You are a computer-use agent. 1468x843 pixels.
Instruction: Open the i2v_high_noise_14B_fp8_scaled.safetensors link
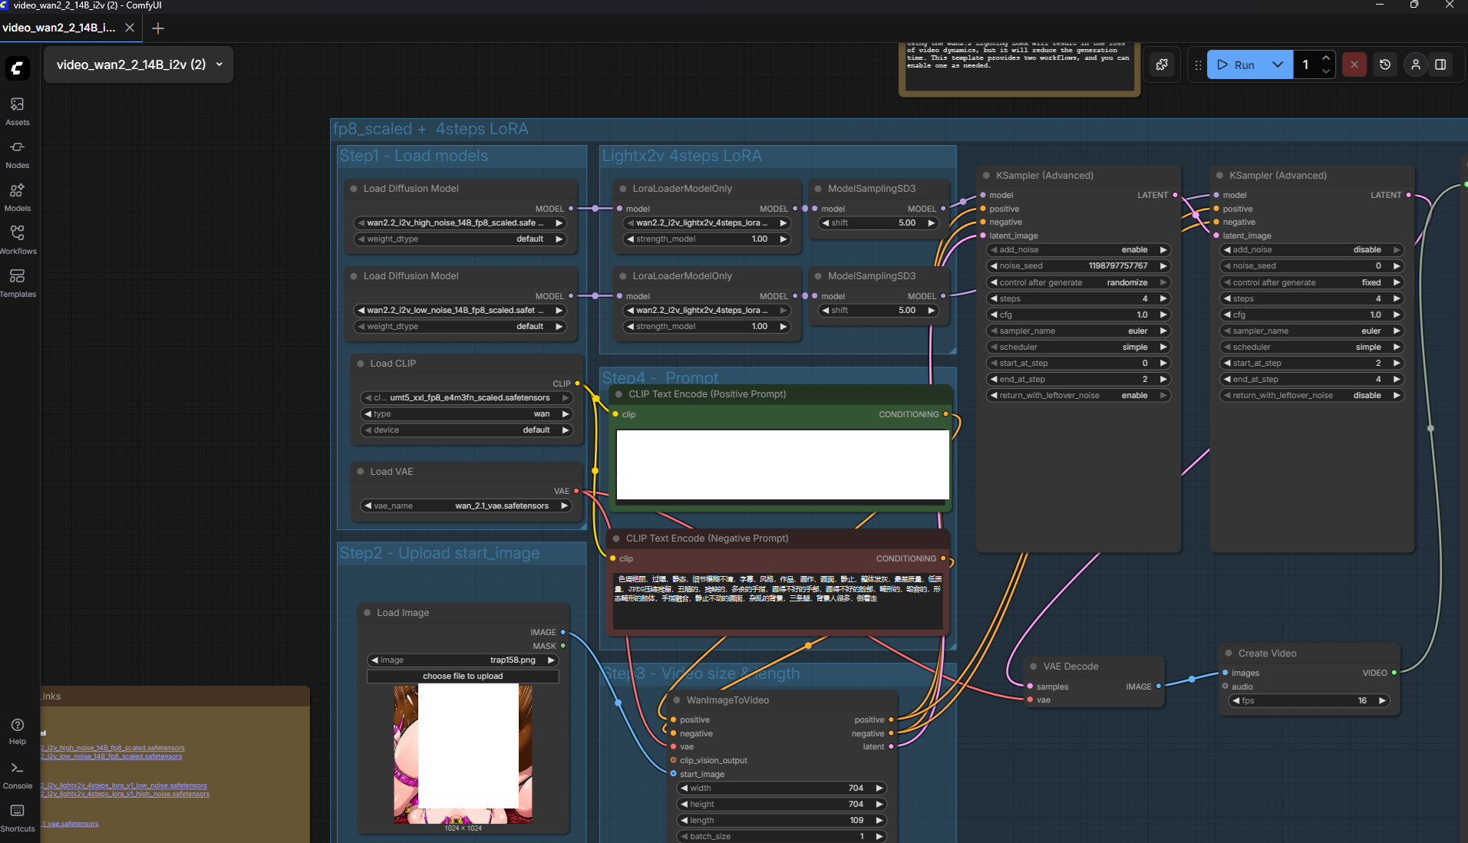pos(113,748)
